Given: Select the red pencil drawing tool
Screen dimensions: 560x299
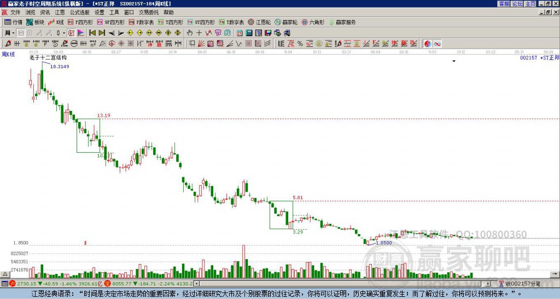Looking at the screenshot, I should pyautogui.click(x=8, y=44).
